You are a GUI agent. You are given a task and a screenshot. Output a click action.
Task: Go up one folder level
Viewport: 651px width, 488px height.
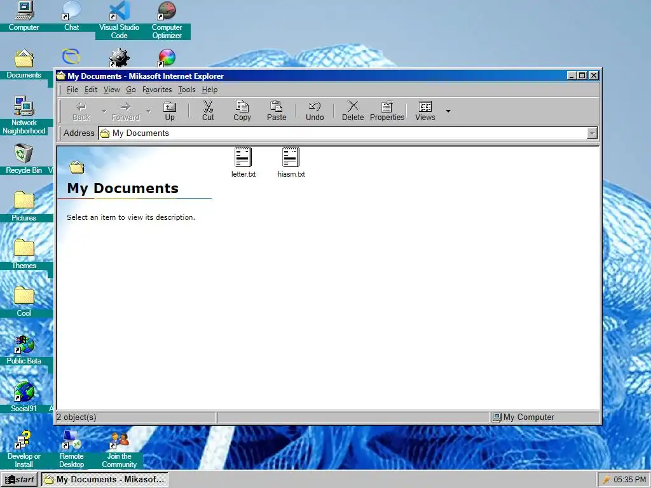click(x=169, y=111)
